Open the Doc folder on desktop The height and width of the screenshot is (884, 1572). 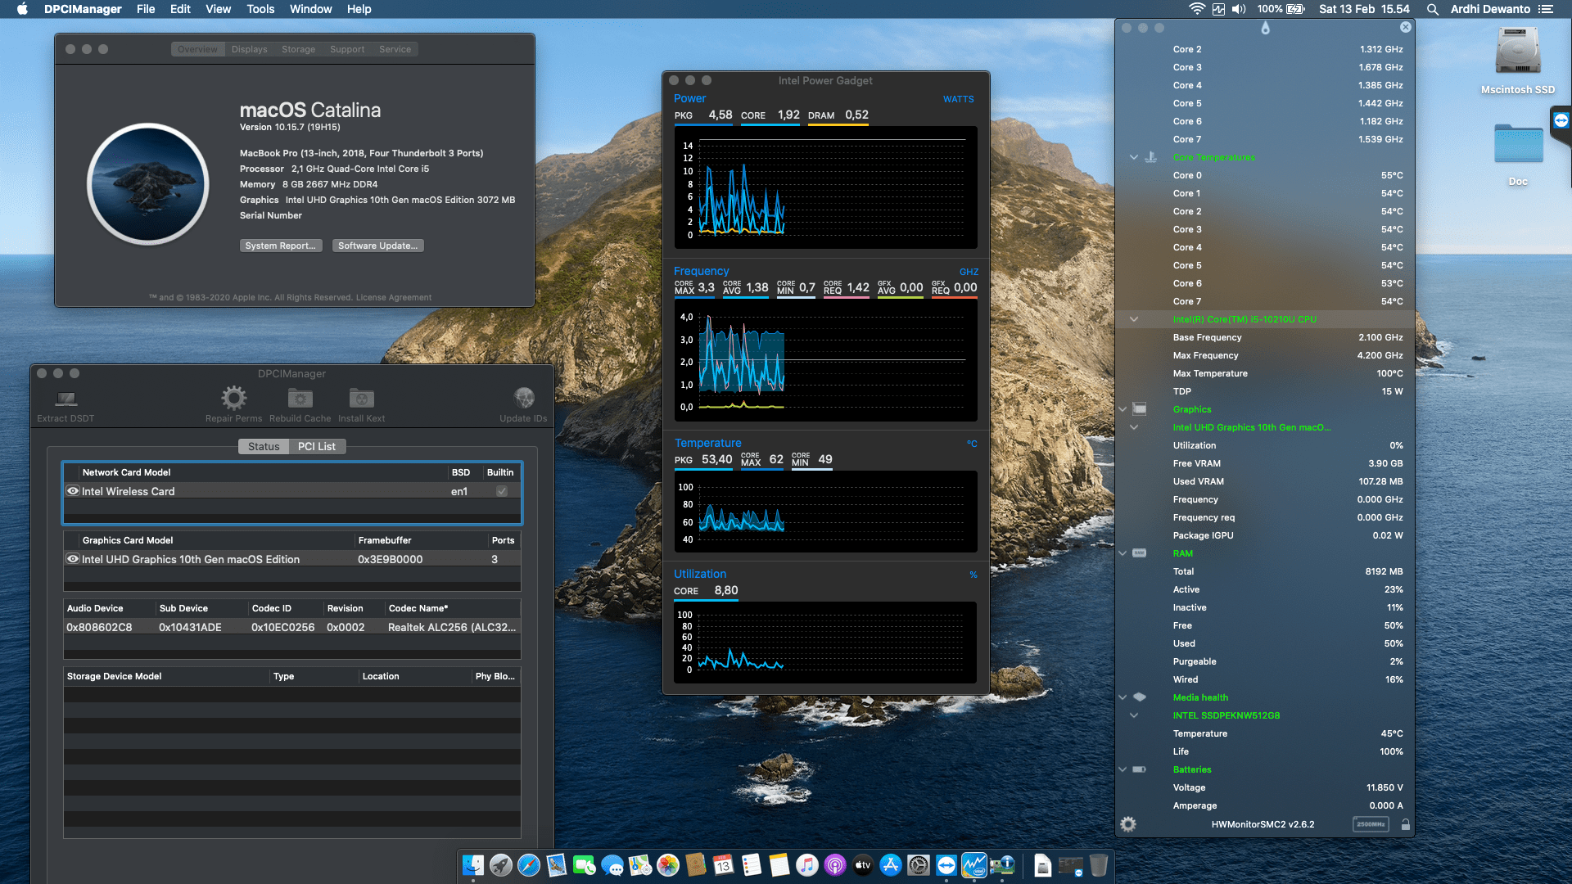pos(1518,144)
